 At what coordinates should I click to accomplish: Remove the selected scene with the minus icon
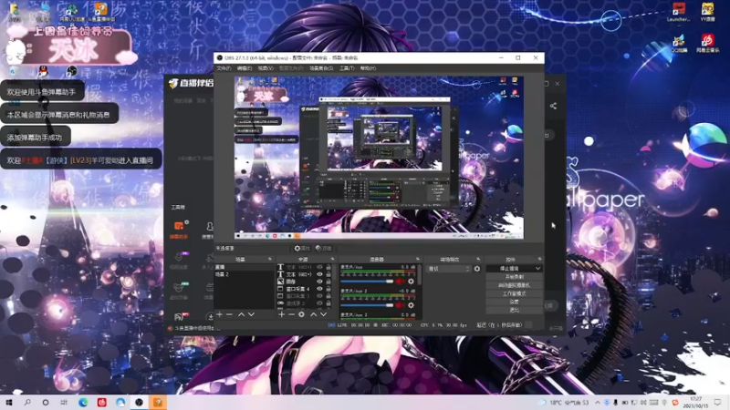pos(229,314)
